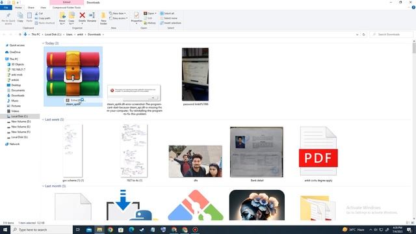
Task: Collapse the Last month group
Action: coord(44,187)
